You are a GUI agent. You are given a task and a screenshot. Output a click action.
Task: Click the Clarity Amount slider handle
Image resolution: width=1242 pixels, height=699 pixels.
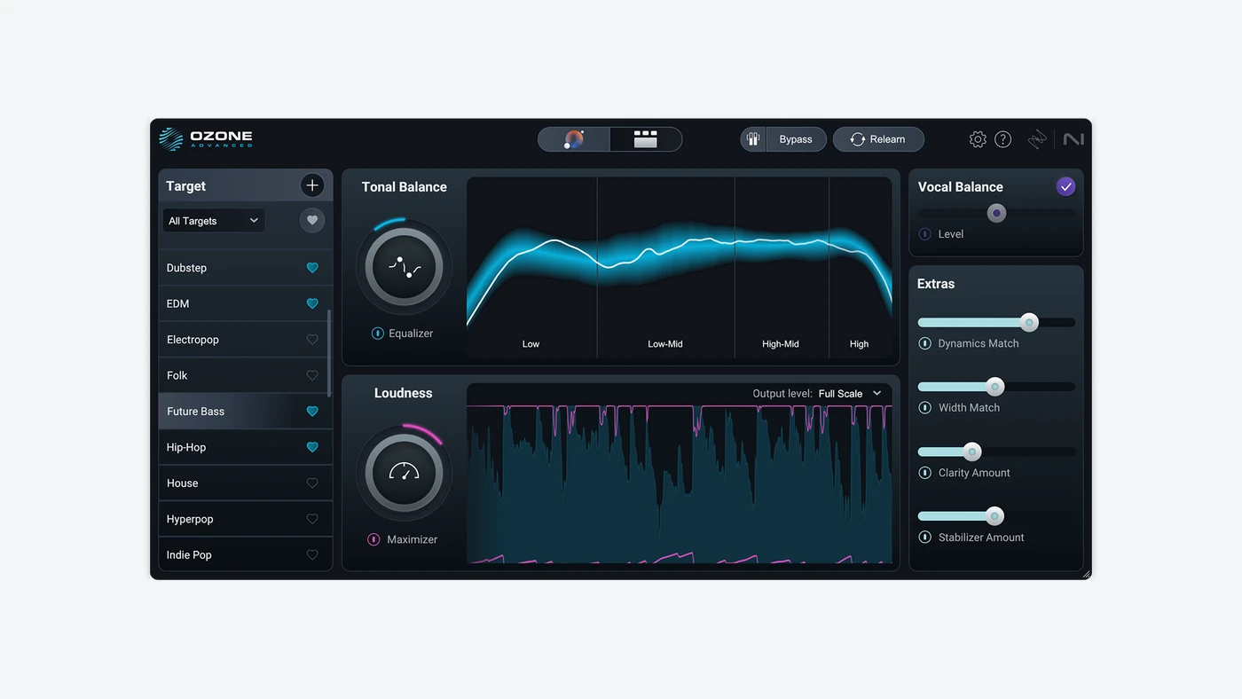pyautogui.click(x=972, y=452)
